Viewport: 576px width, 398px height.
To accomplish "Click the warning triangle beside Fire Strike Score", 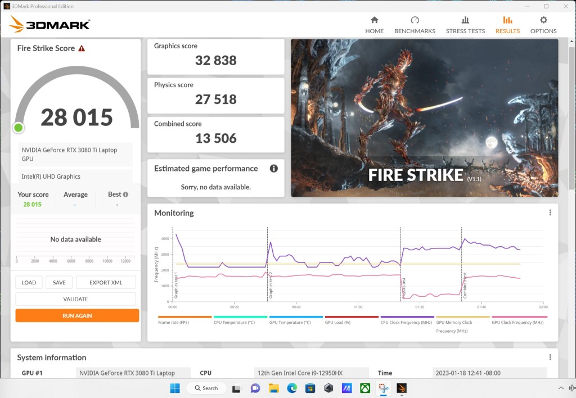I will tap(82, 48).
